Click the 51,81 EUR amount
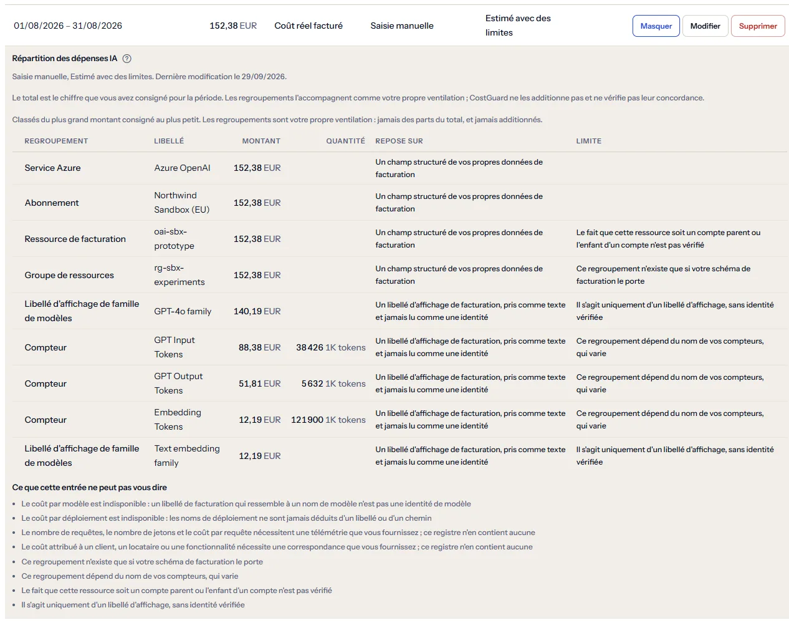Screen dimensions: 789x623 [259, 384]
